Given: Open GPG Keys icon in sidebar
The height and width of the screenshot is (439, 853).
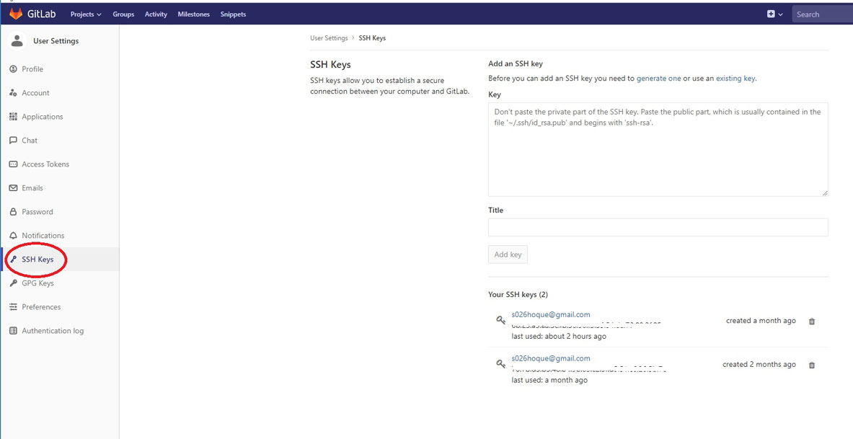Looking at the screenshot, I should (x=14, y=283).
